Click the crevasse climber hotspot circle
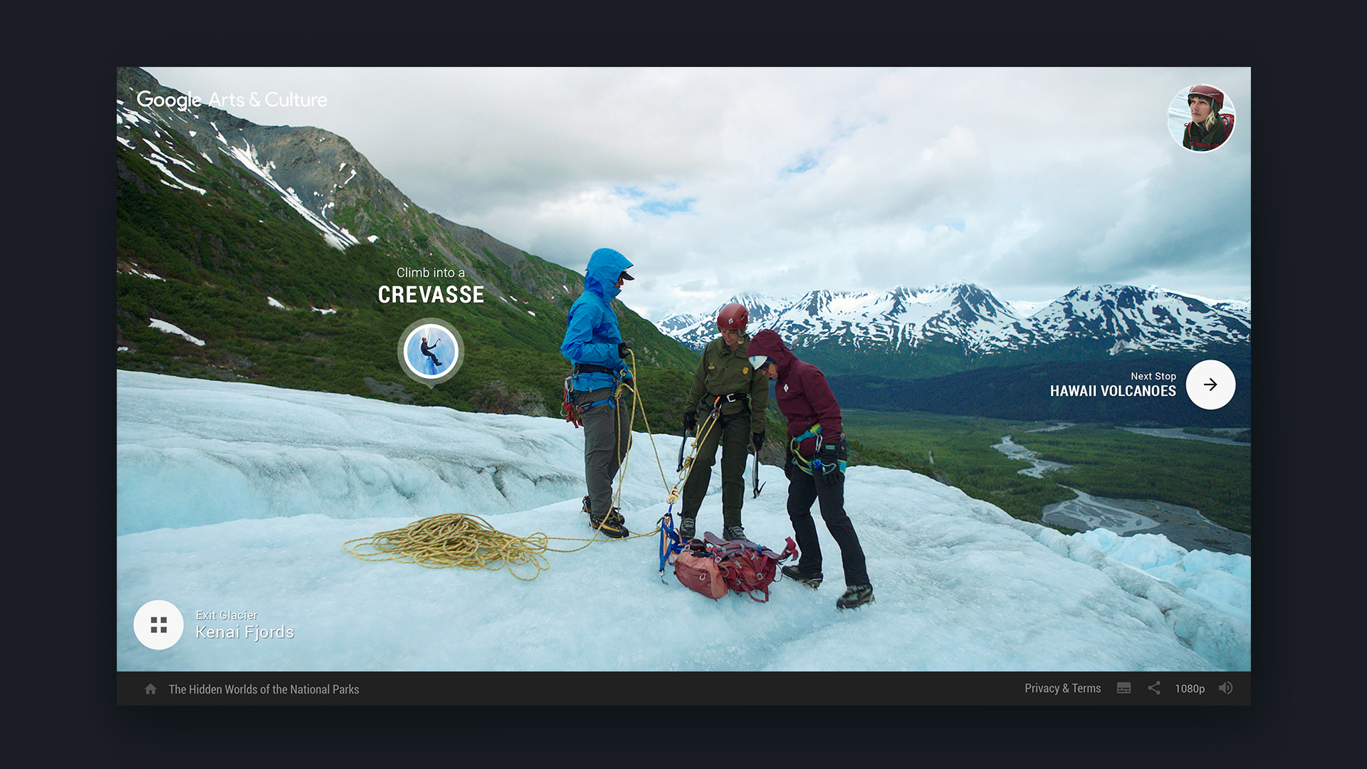 (431, 351)
